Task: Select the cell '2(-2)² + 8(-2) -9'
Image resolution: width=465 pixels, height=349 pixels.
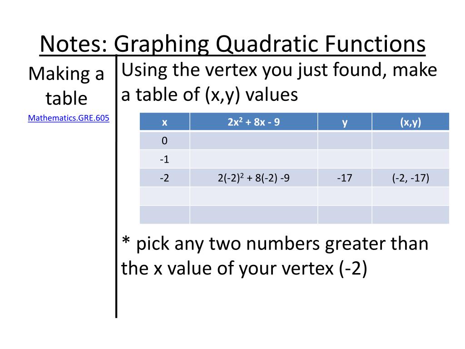Action: (x=253, y=178)
